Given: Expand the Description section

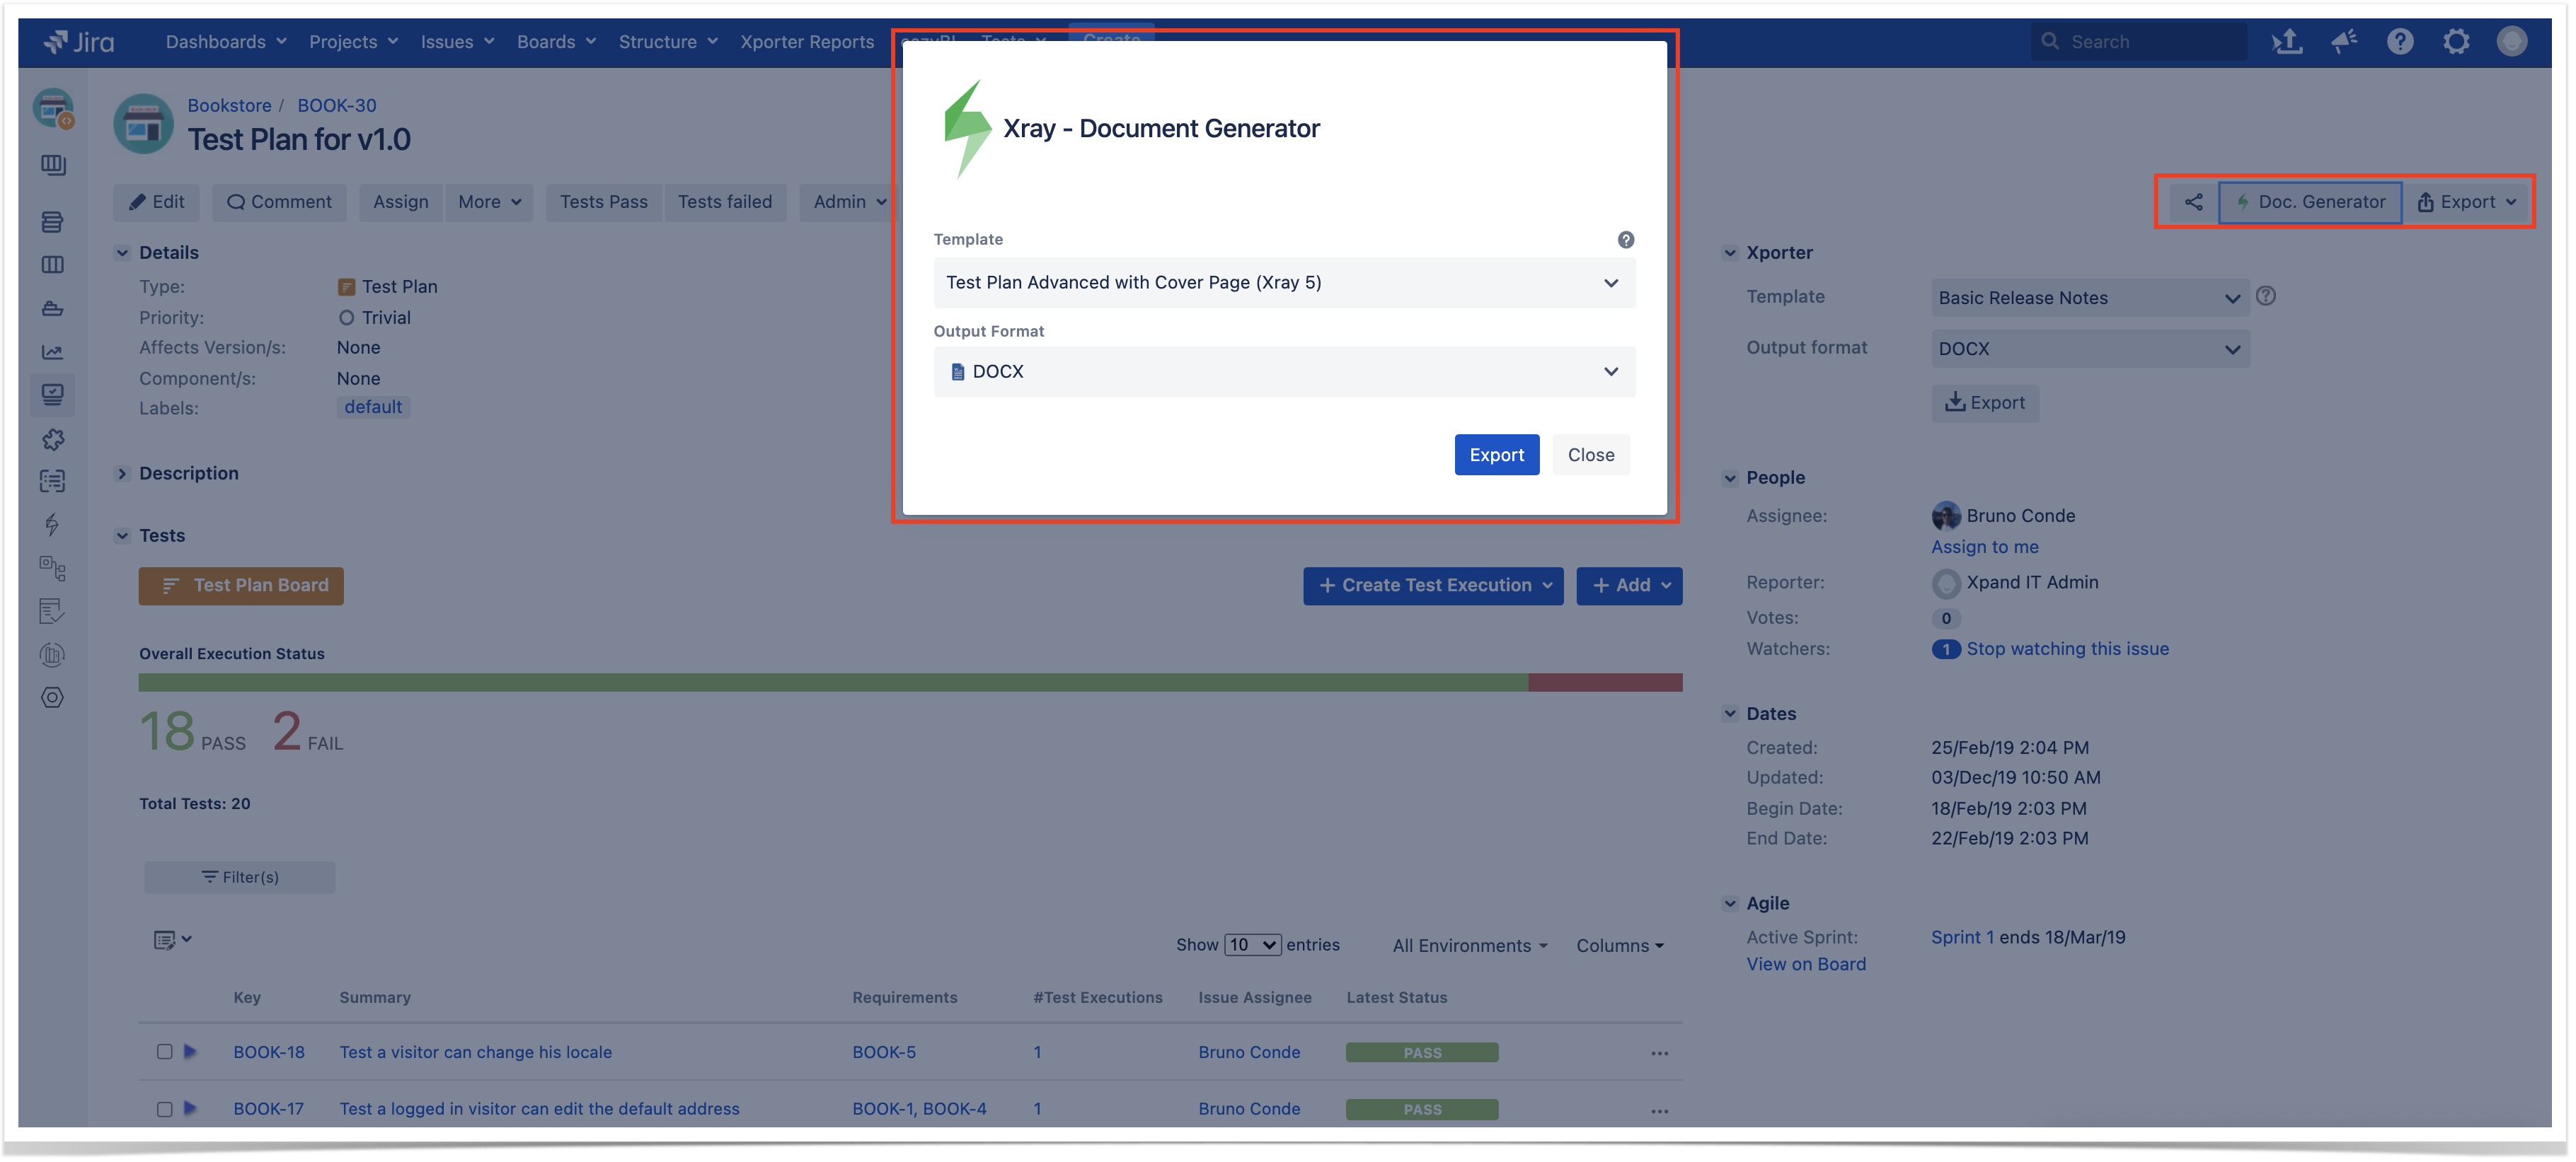Looking at the screenshot, I should [x=122, y=474].
